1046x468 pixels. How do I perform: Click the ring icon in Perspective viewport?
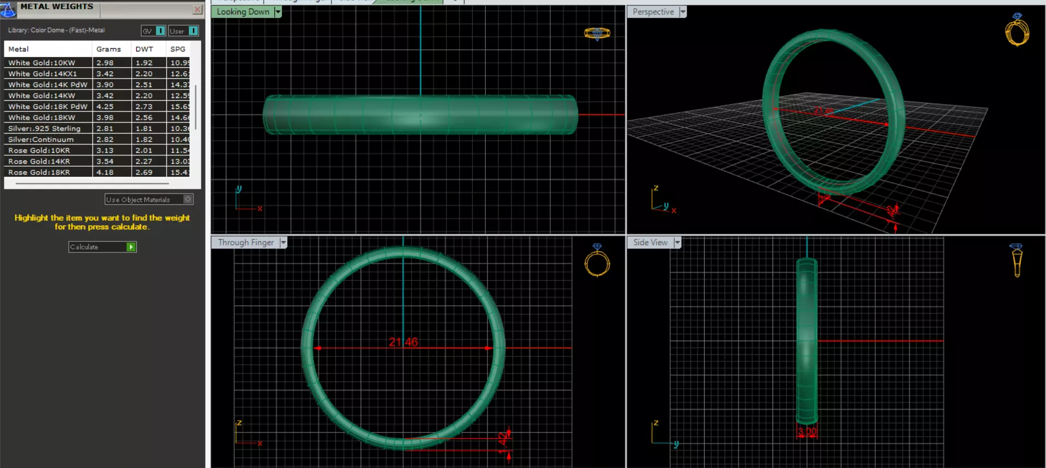coord(1017,30)
